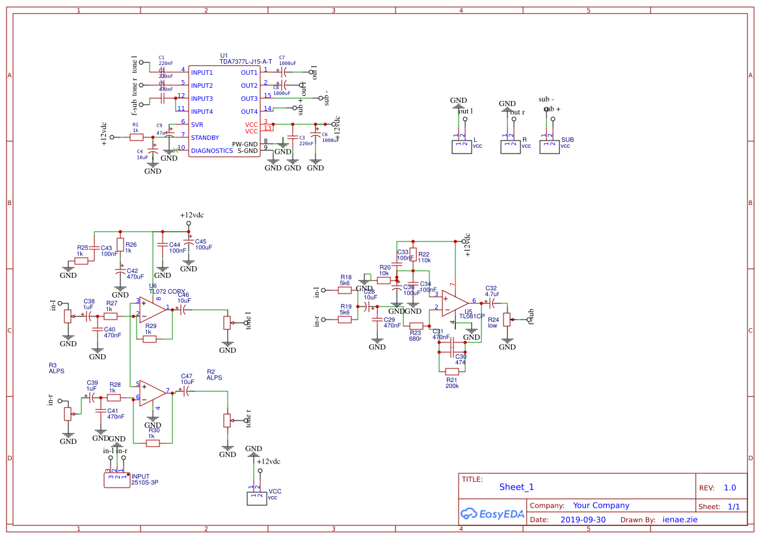Click the R3 ALPS potentiometer label
761x539 pixels.
(x=57, y=368)
